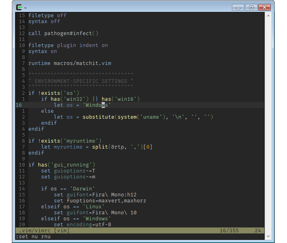The width and height of the screenshot is (287, 243).
Task: Click the line 'syntax off'
Action: tap(44, 22)
